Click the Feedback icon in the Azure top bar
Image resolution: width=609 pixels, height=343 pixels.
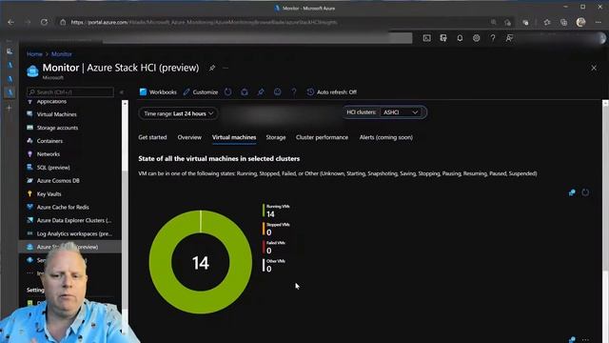509,38
